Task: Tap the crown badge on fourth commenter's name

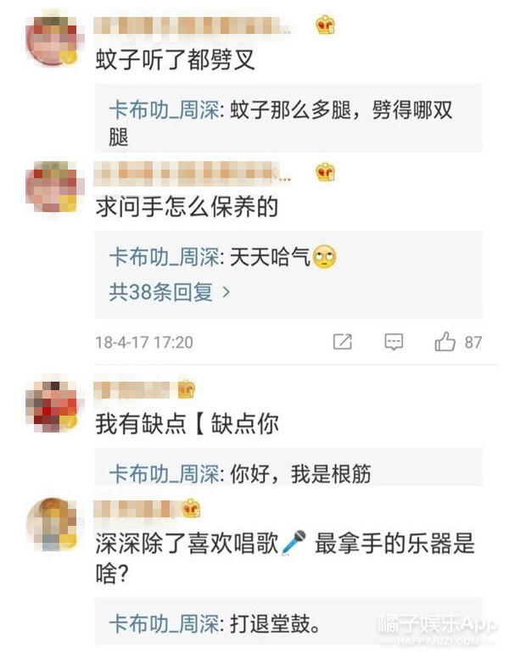Action: [x=191, y=509]
